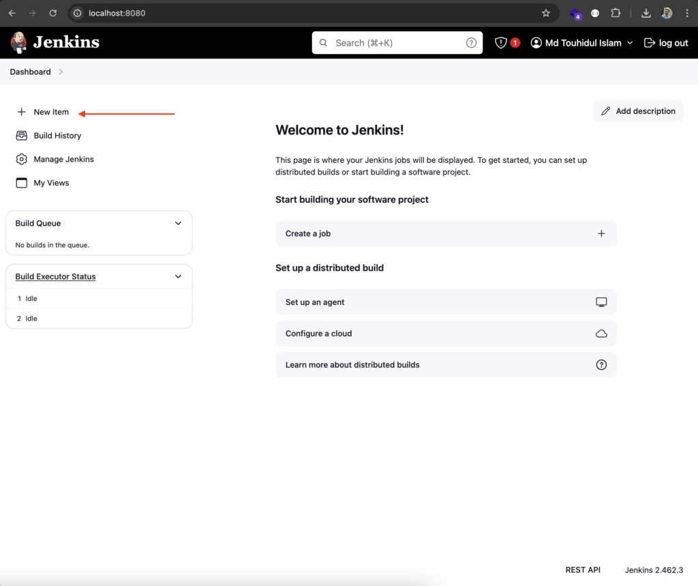Image resolution: width=698 pixels, height=586 pixels.
Task: Click the Jenkins 2.462.3 version button
Action: click(x=654, y=570)
